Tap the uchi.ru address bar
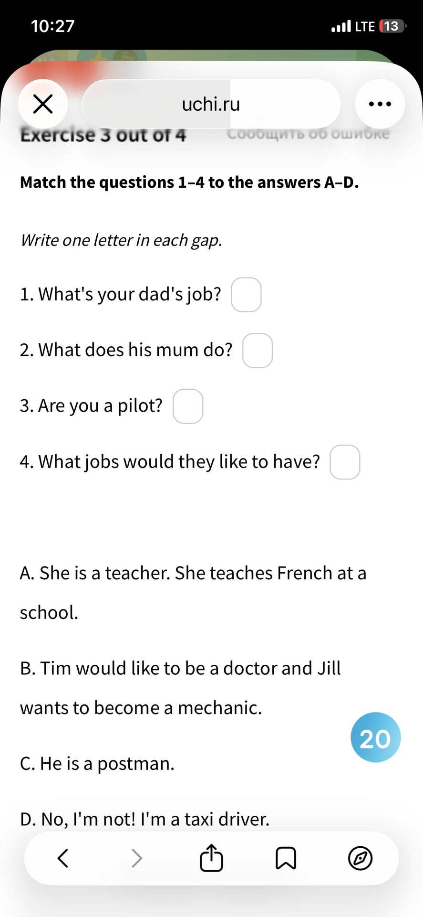Viewport: 423px width, 917px height. pyautogui.click(x=211, y=104)
